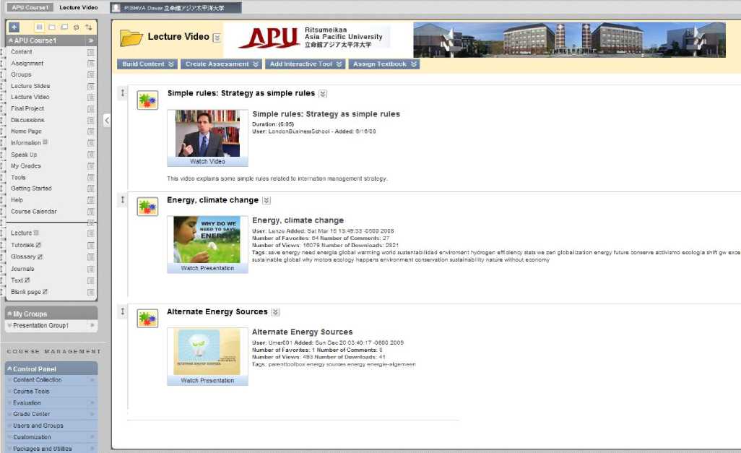
Task: Open options chevron next to Energy, climate change
Action: pos(266,201)
